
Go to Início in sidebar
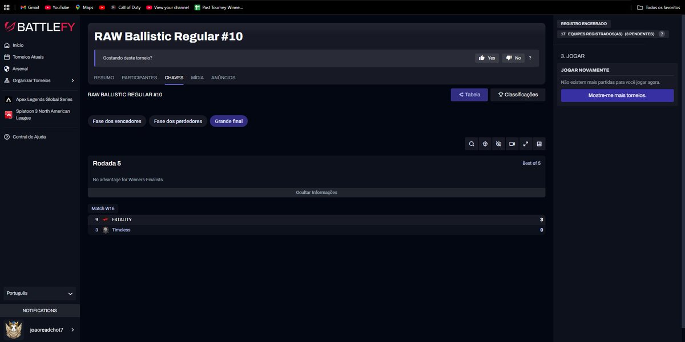coord(18,45)
